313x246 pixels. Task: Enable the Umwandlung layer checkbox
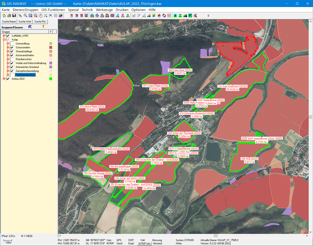[12, 43]
